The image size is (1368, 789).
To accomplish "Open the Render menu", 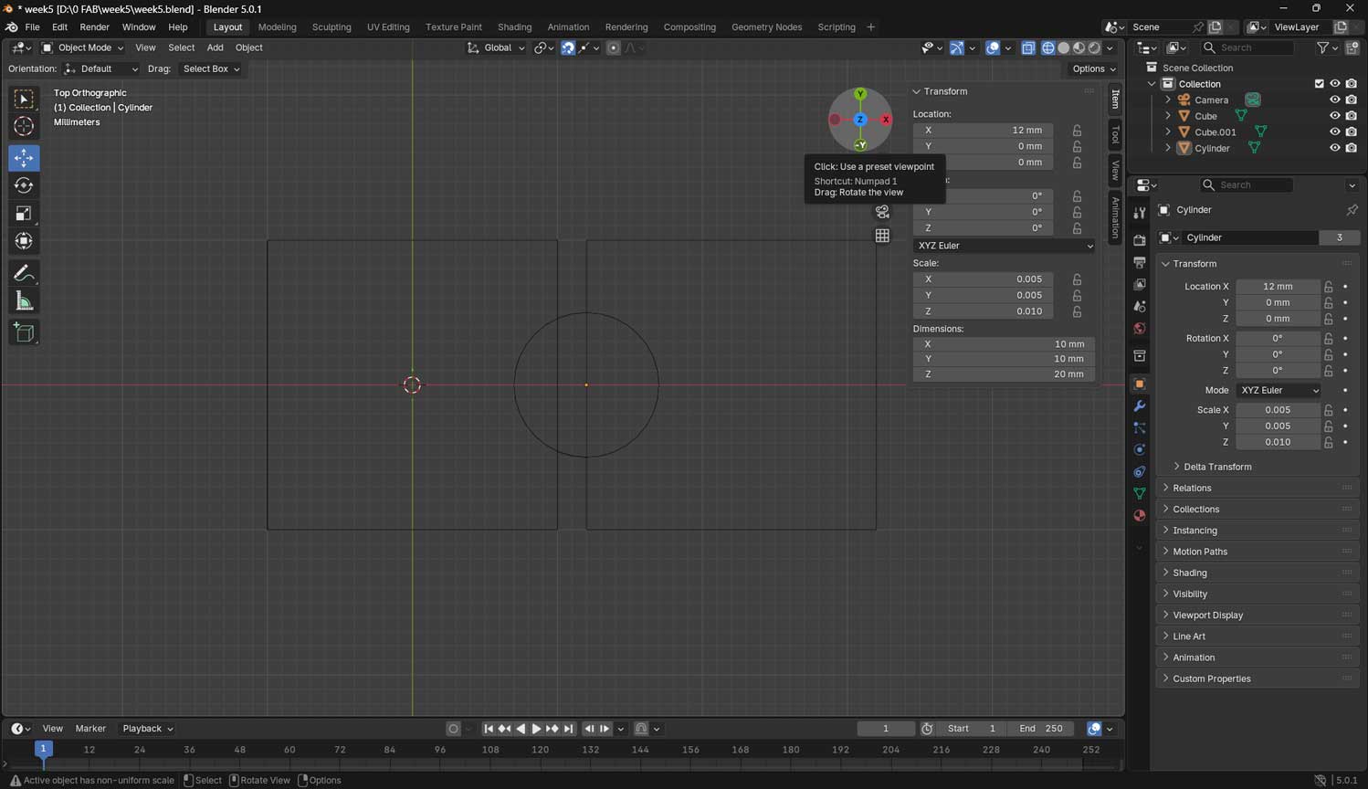I will [x=94, y=27].
